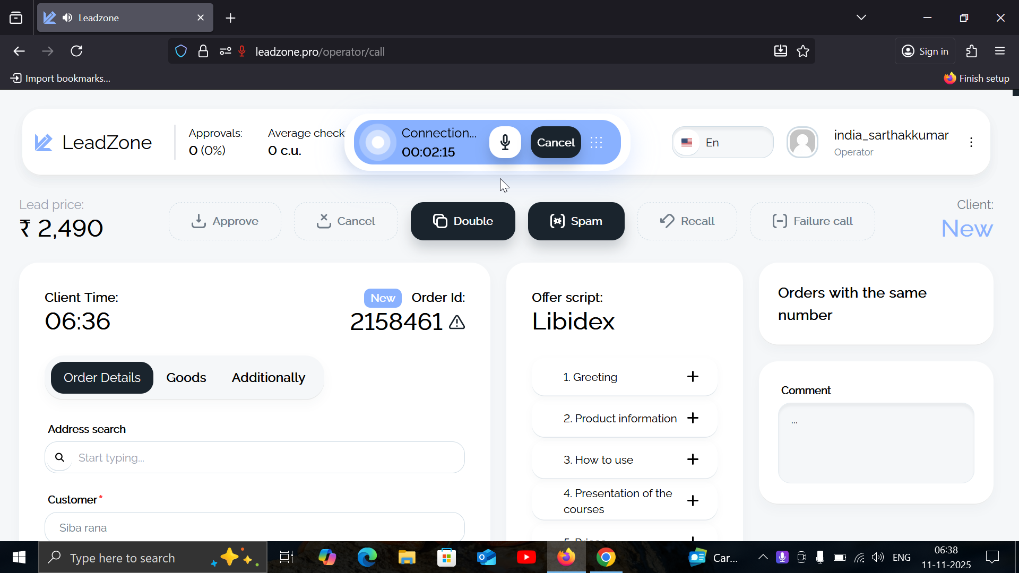Mute the call with the microphone button
The image size is (1019, 573).
pyautogui.click(x=505, y=142)
